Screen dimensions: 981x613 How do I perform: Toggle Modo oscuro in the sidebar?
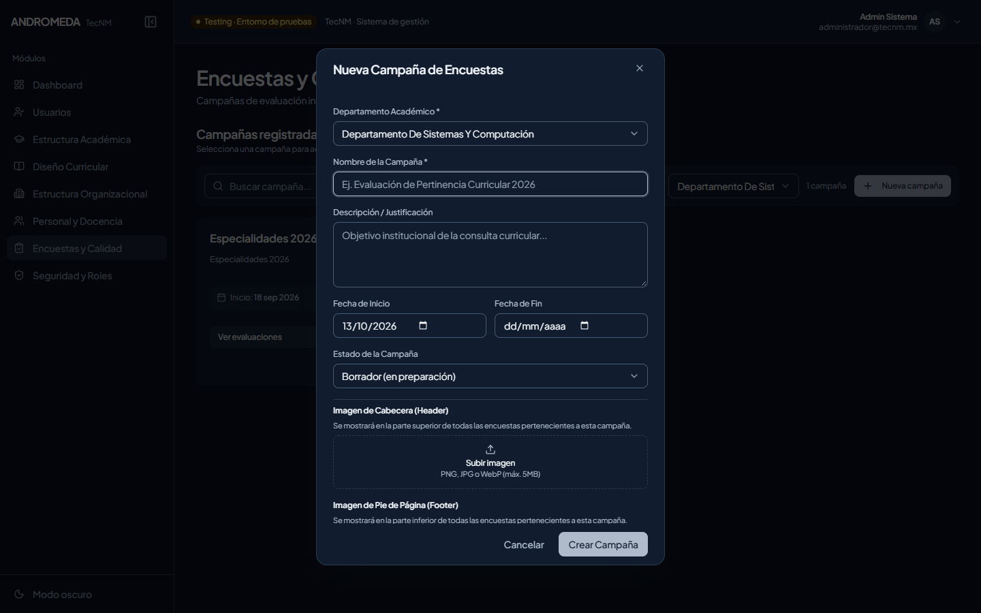point(87,595)
